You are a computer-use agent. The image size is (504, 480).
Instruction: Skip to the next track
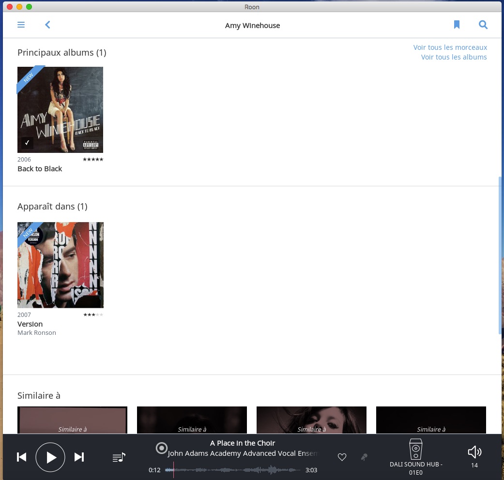(x=79, y=457)
